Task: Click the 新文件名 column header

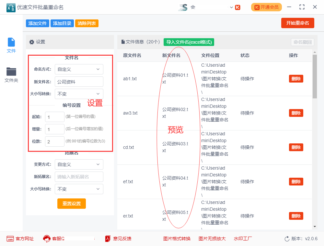Action: [171, 55]
